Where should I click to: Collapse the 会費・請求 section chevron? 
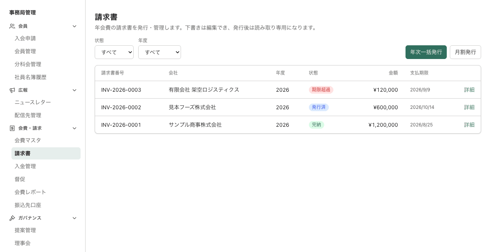point(74,128)
